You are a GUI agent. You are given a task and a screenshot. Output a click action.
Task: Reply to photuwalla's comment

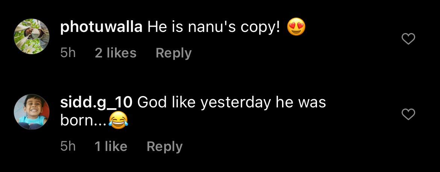[x=173, y=53]
